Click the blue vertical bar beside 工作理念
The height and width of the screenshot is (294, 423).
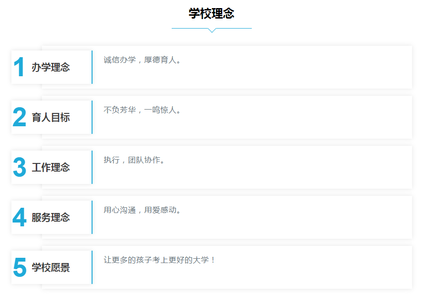click(x=92, y=167)
